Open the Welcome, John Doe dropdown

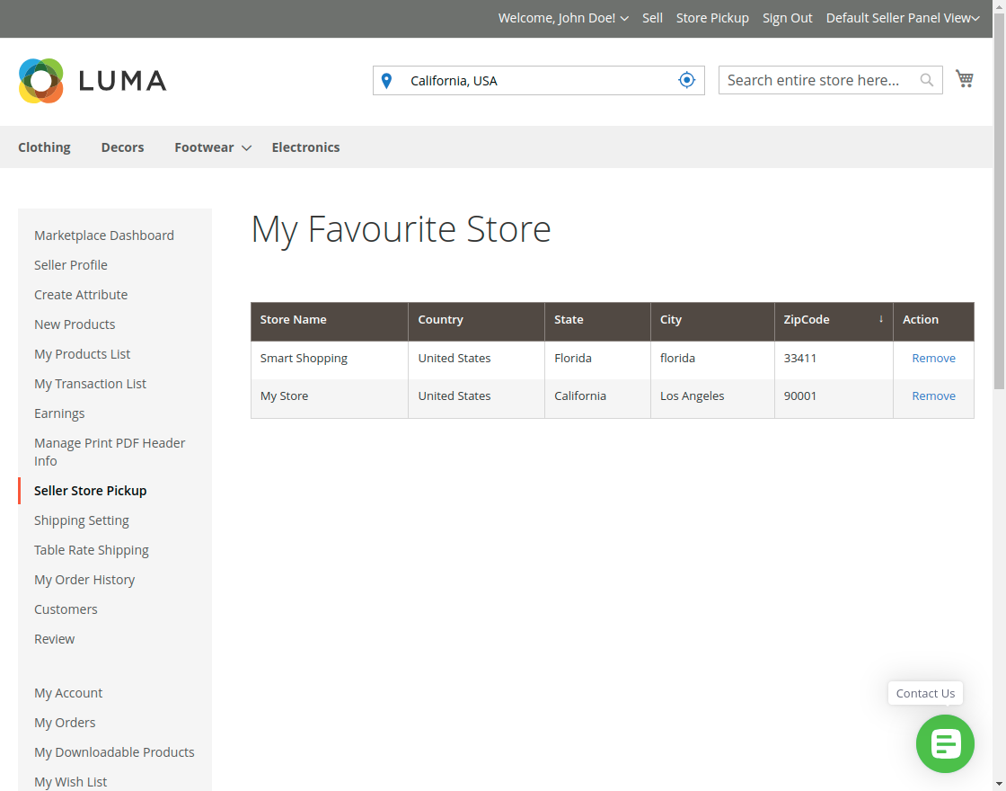coord(563,18)
